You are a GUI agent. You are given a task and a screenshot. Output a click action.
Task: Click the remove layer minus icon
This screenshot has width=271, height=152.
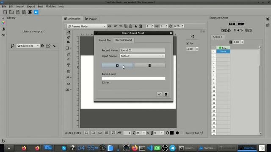point(234,24)
